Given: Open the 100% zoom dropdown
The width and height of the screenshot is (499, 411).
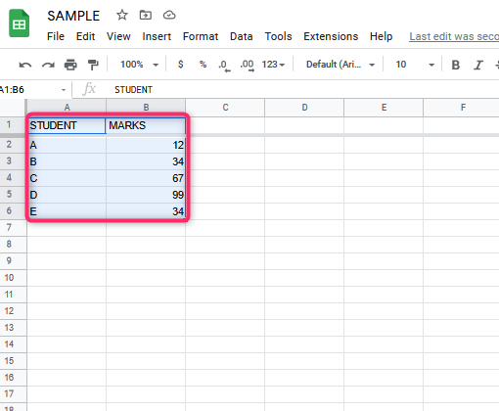Looking at the screenshot, I should [139, 65].
